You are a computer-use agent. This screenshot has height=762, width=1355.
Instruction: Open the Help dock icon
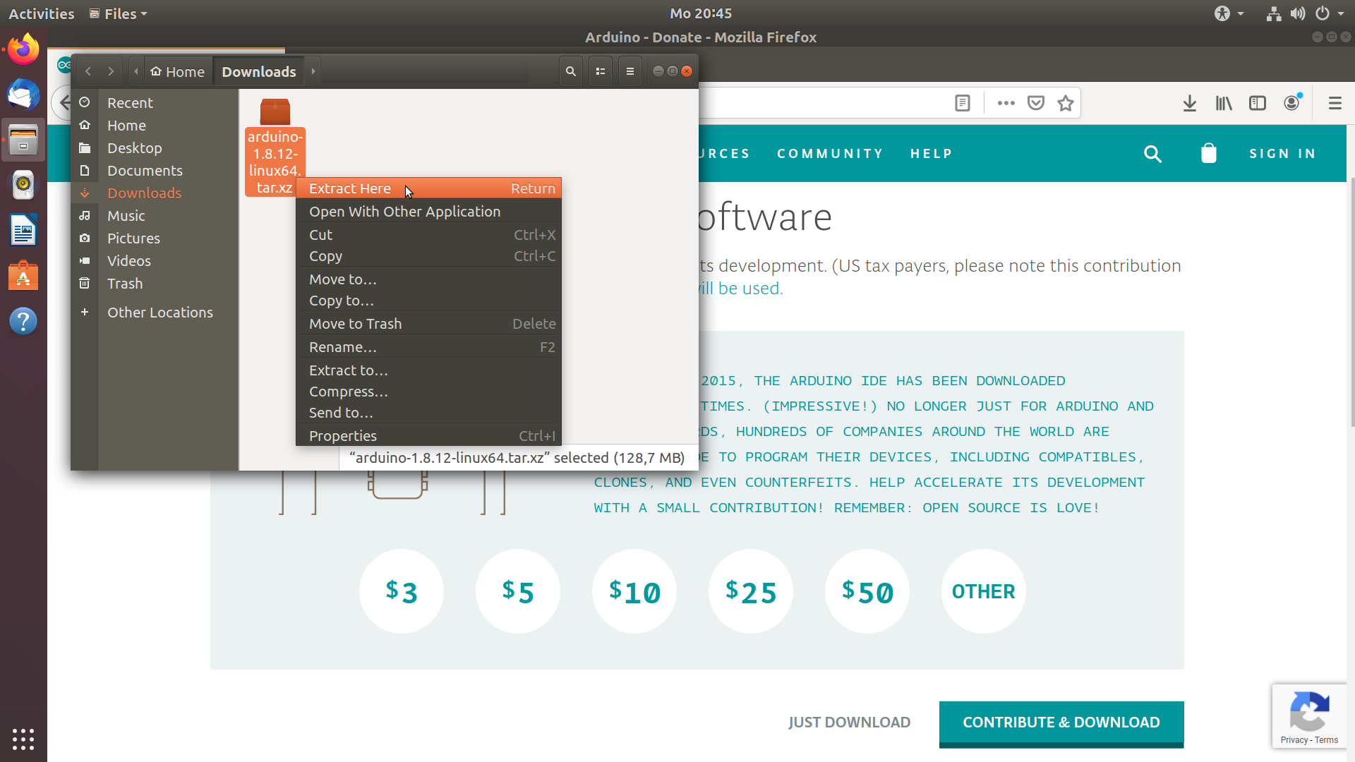coord(23,321)
